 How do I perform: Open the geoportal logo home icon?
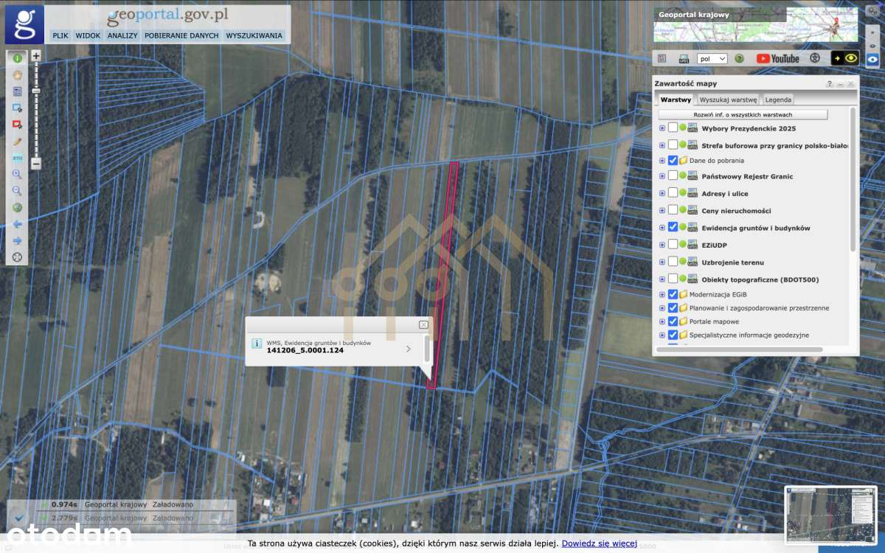(x=24, y=24)
